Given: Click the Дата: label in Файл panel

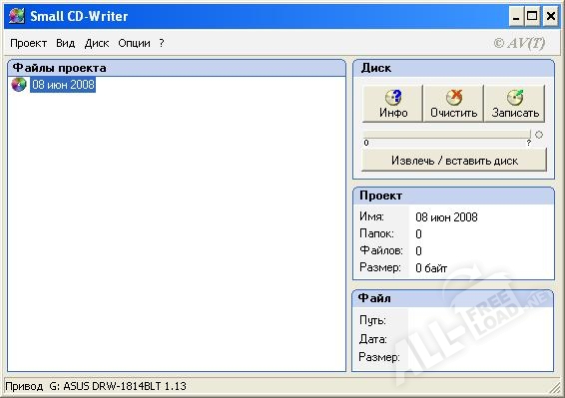Looking at the screenshot, I should (x=372, y=339).
